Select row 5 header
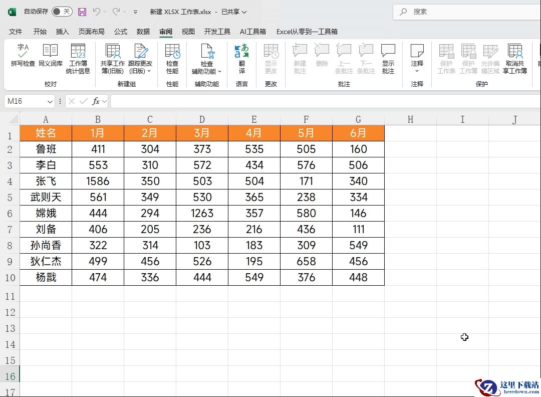 tap(10, 197)
